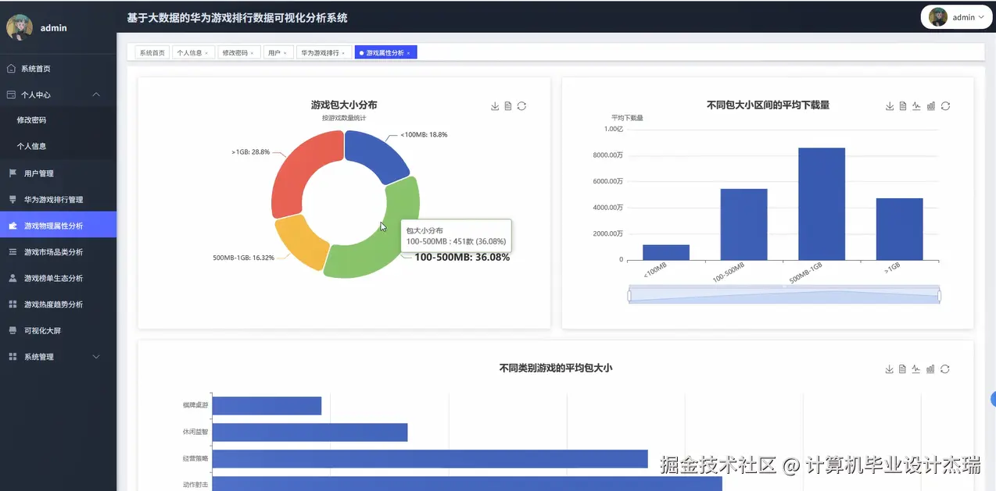
Task: Click the data zoom slider left handle
Action: click(629, 296)
